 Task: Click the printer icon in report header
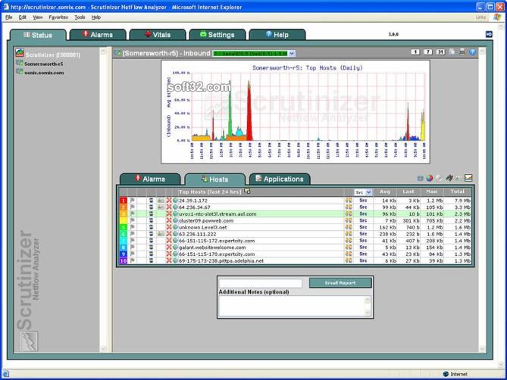point(462,52)
